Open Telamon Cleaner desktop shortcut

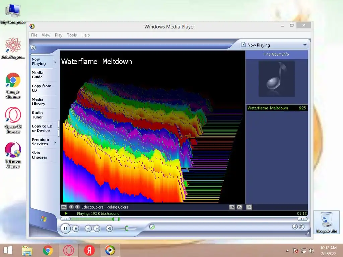coord(13,155)
